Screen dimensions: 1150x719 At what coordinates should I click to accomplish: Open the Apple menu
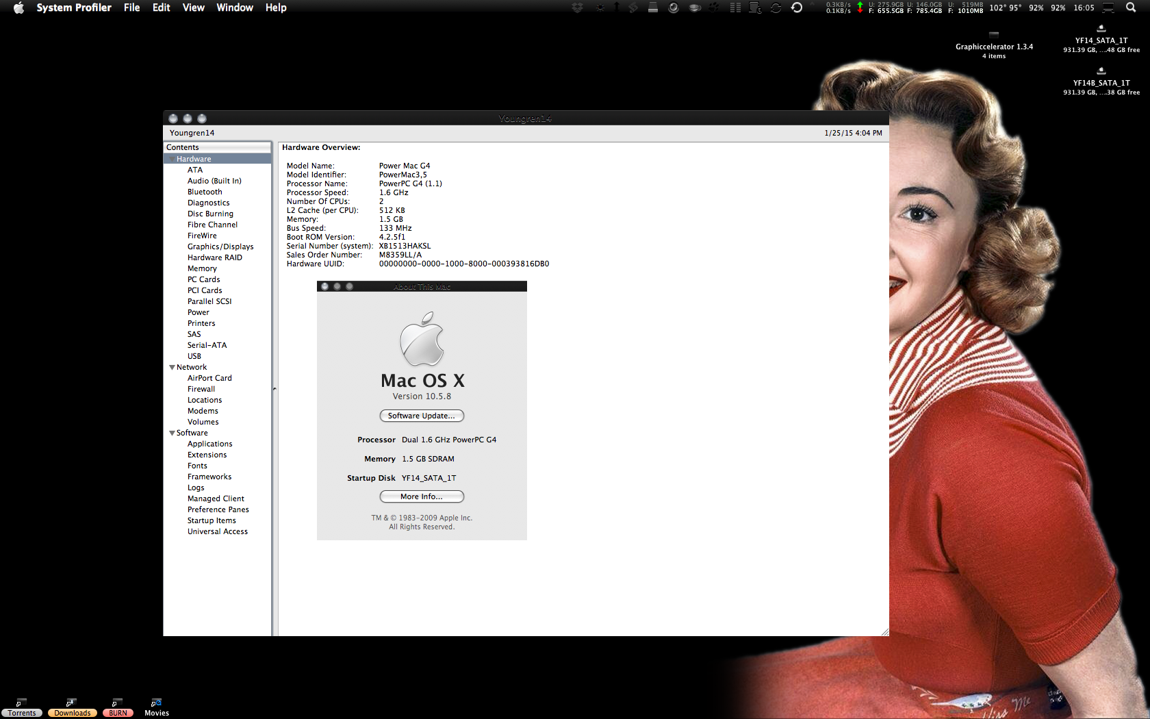pyautogui.click(x=18, y=8)
